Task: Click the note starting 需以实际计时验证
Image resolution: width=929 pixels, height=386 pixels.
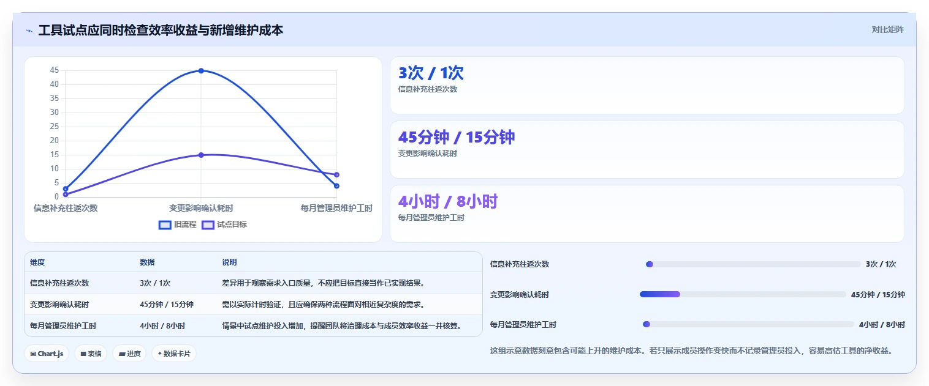Action: coord(324,305)
